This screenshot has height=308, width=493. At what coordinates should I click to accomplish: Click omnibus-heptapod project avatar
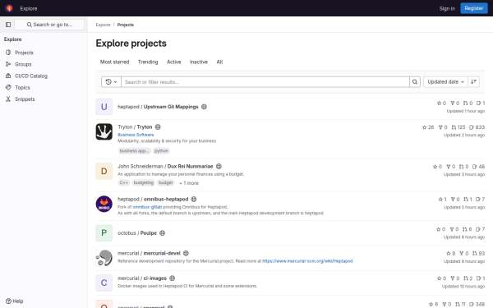coord(104,204)
